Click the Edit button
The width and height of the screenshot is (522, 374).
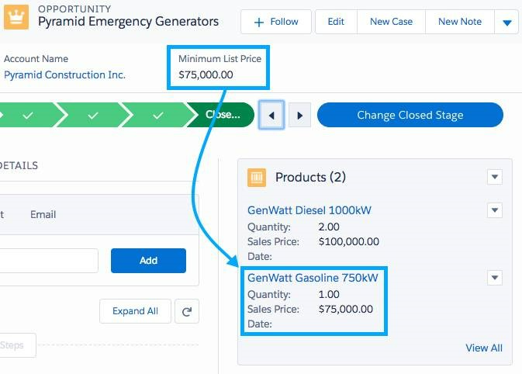(x=335, y=22)
